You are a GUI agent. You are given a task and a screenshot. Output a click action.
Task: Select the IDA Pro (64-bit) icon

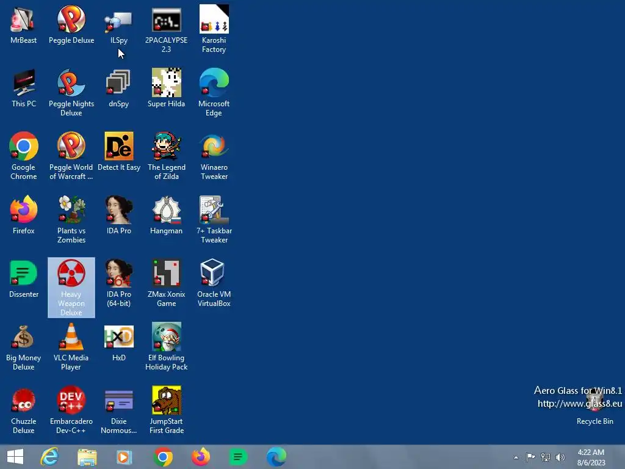tap(119, 283)
